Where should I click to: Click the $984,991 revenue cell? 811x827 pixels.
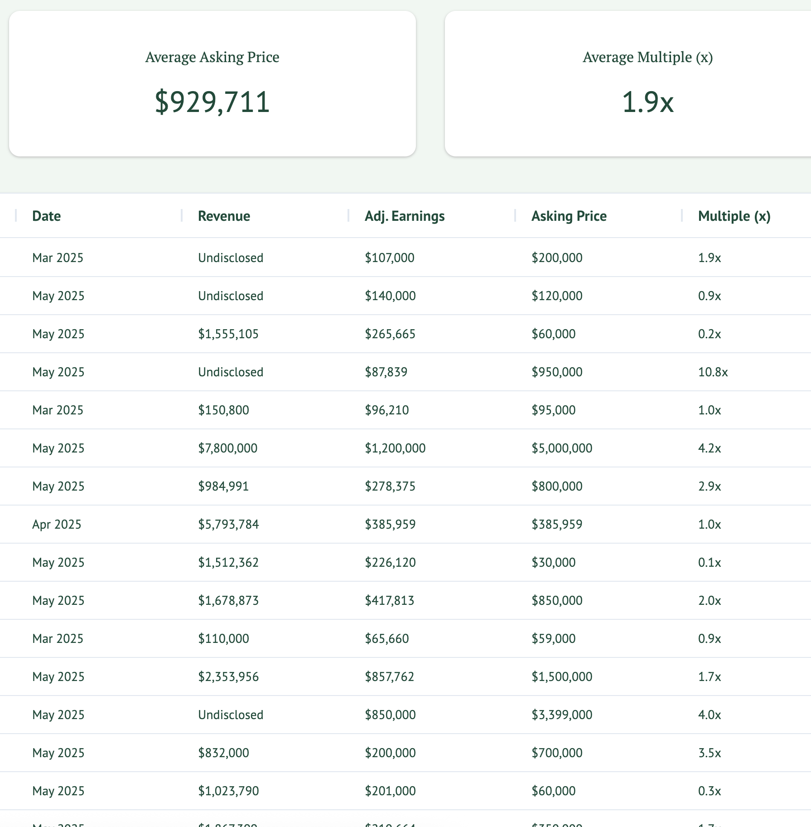click(223, 486)
